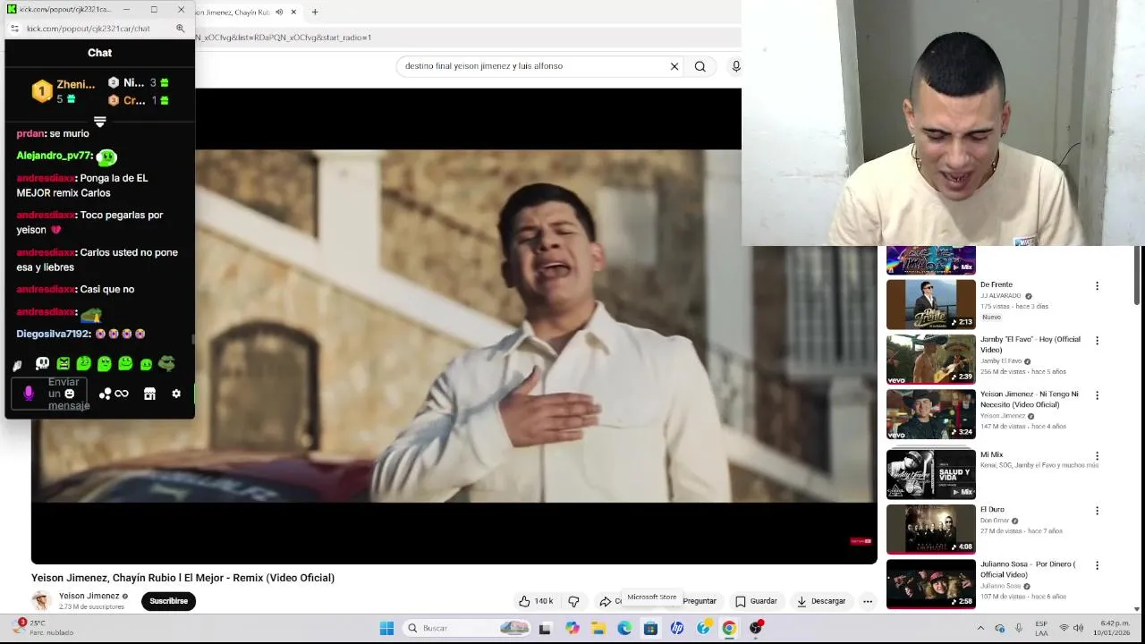The height and width of the screenshot is (644, 1145).
Task: Open prdan username in chat
Action: (30, 133)
